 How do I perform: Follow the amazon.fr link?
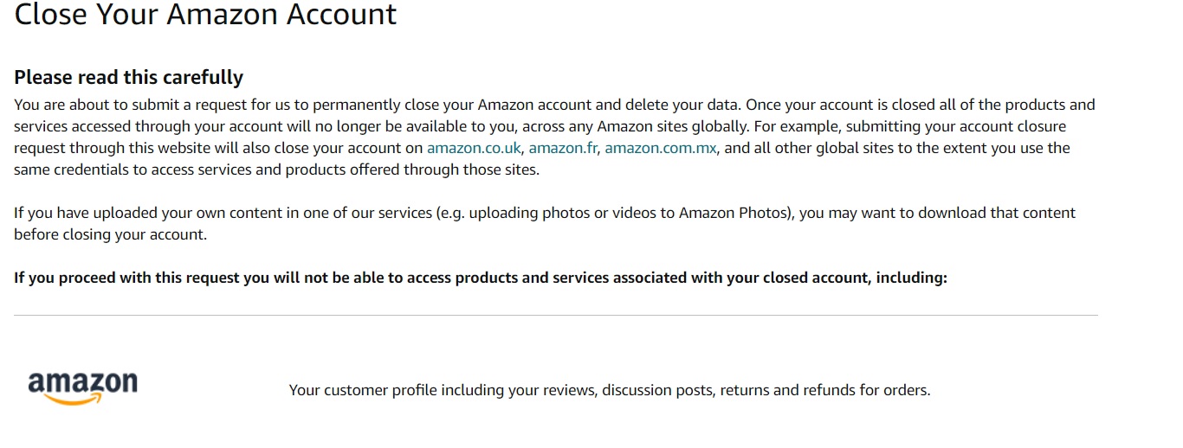click(x=563, y=148)
